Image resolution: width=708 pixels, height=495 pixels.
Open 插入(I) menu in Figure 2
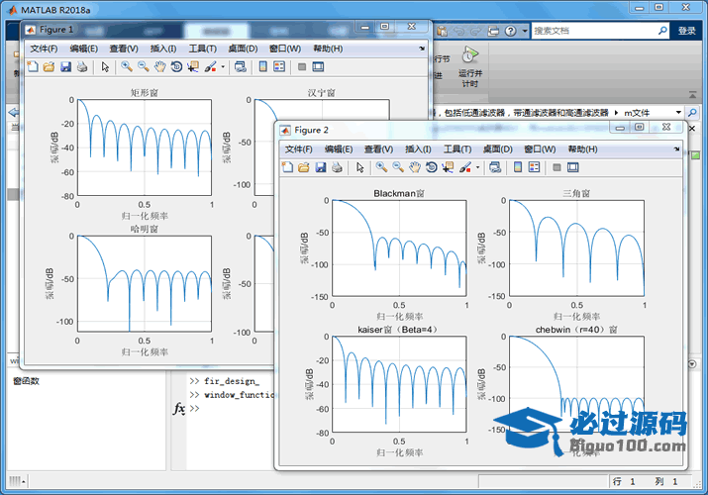pos(418,148)
